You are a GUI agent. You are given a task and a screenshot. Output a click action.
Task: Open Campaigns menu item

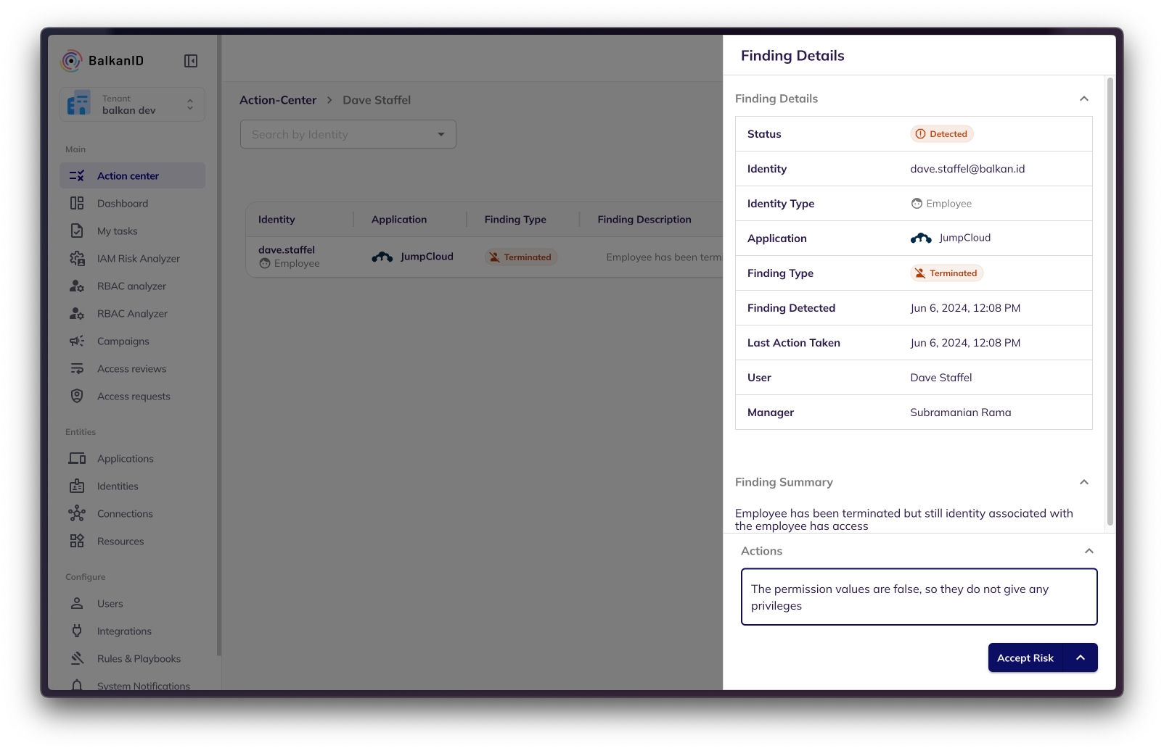click(132, 341)
